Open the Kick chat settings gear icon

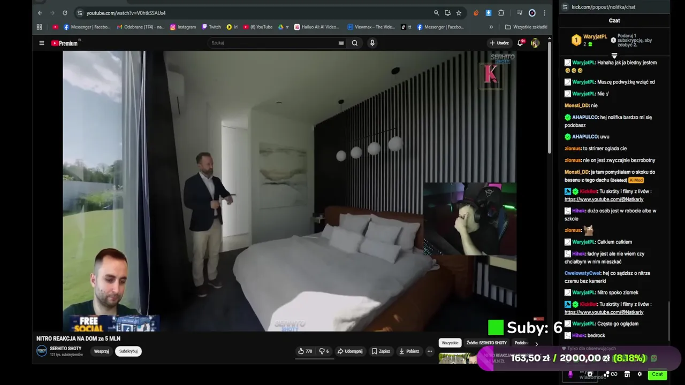[639, 374]
